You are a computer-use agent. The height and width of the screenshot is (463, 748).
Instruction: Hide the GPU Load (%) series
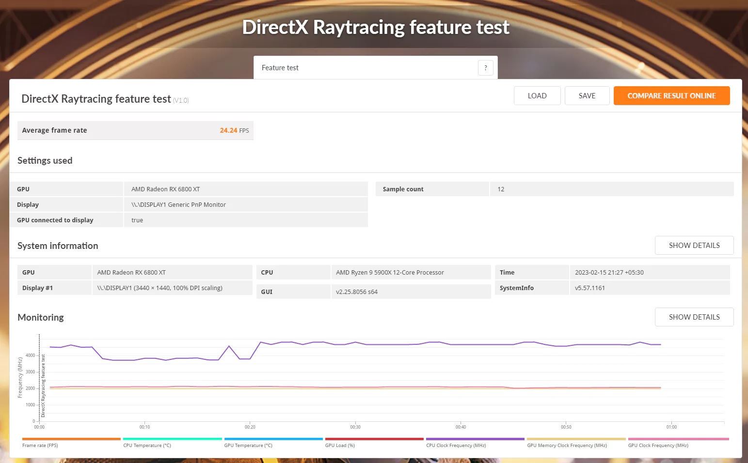340,445
